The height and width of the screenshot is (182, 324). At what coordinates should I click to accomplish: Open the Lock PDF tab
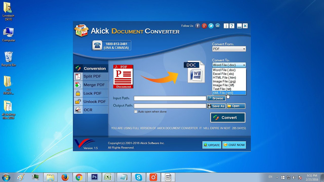coord(91,93)
